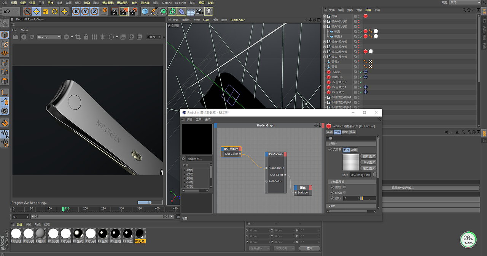Viewport: 487px width, 256px height.
Task: Activate the Scale tool
Action: (x=46, y=11)
